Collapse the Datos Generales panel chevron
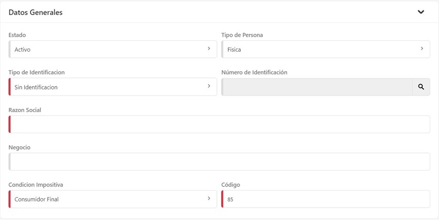439x220 pixels. click(421, 12)
